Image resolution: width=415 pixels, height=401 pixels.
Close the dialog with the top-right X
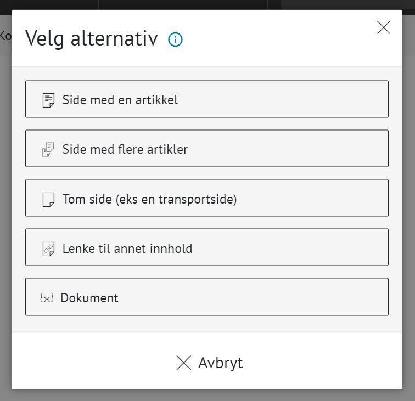(x=384, y=27)
